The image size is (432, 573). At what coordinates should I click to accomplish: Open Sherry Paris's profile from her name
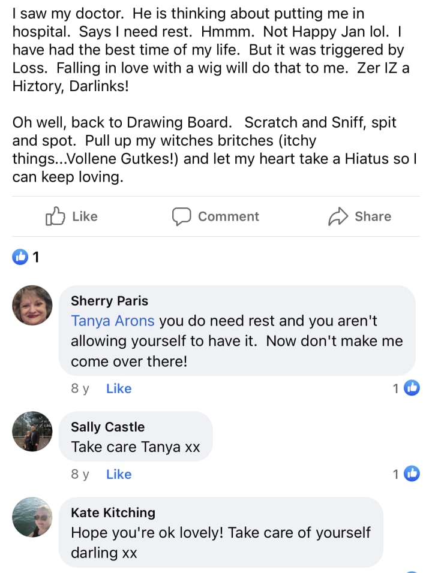109,301
